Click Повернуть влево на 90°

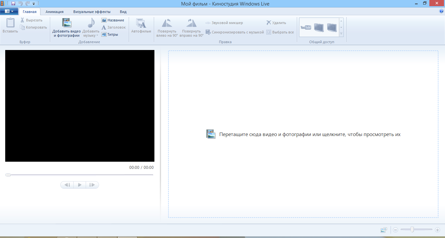pyautogui.click(x=167, y=28)
